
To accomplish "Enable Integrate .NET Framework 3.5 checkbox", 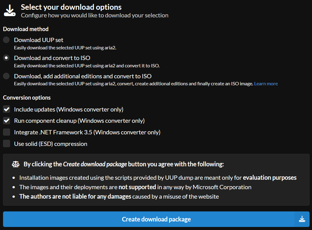I will click(x=7, y=132).
